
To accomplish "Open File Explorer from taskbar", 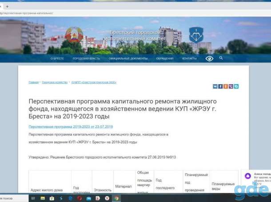I will click(x=43, y=198).
